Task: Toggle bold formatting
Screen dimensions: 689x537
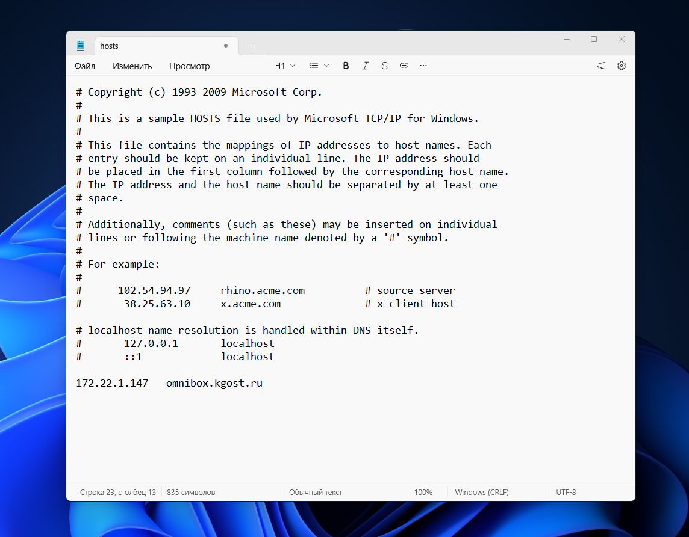Action: point(346,66)
